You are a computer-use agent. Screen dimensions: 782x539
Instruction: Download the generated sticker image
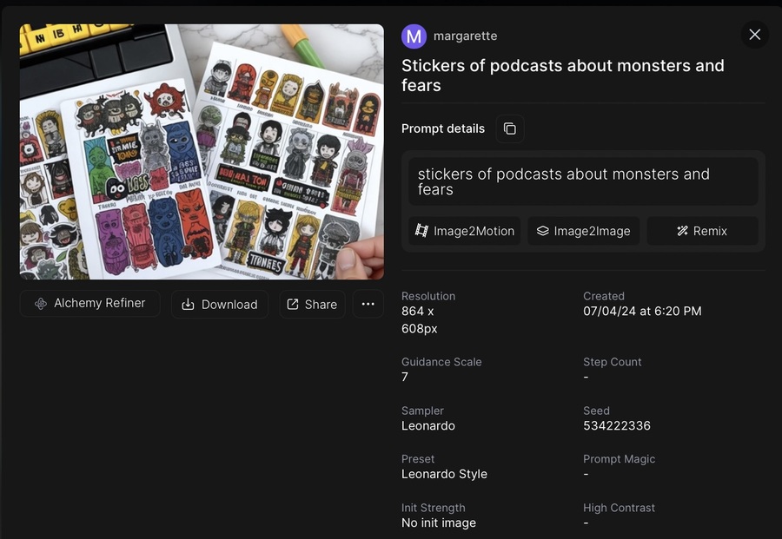pos(220,305)
